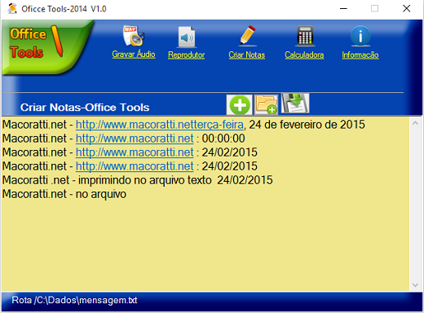Click the green plus new note button
The height and width of the screenshot is (313, 424).
240,104
